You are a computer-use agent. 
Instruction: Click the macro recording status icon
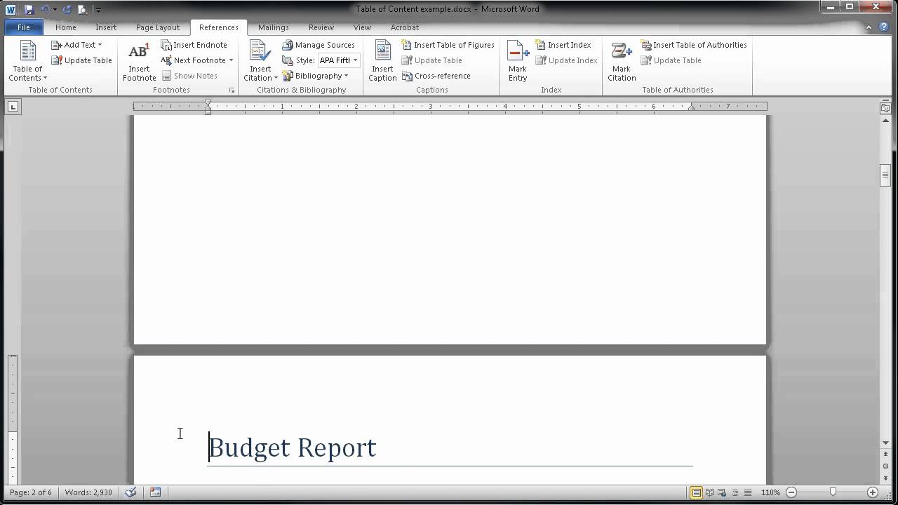click(155, 492)
